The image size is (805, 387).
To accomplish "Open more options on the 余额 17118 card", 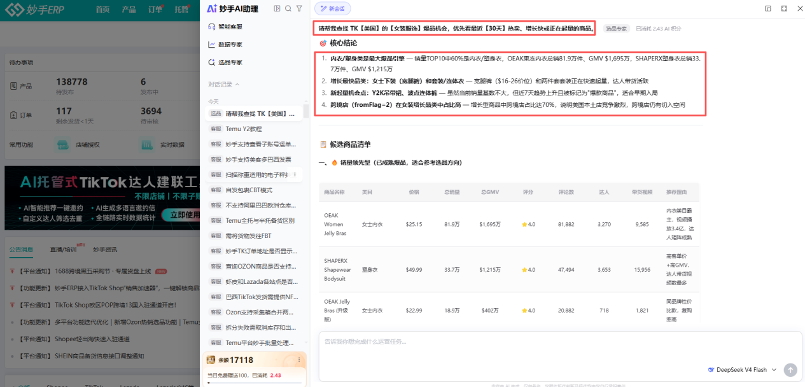I will point(299,360).
